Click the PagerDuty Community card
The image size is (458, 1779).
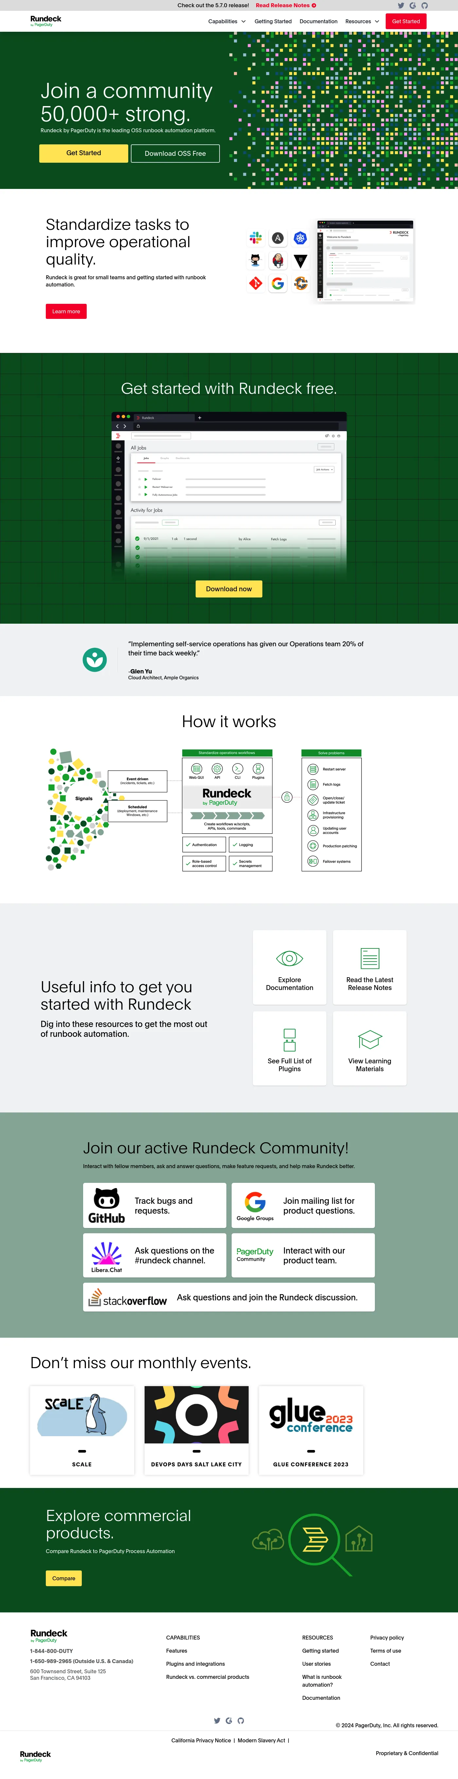(x=304, y=1256)
